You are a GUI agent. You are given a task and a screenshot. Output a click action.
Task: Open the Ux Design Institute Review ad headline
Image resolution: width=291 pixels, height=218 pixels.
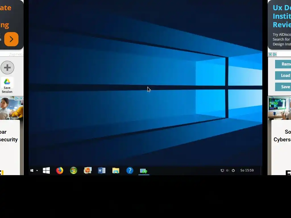pyautogui.click(x=282, y=16)
